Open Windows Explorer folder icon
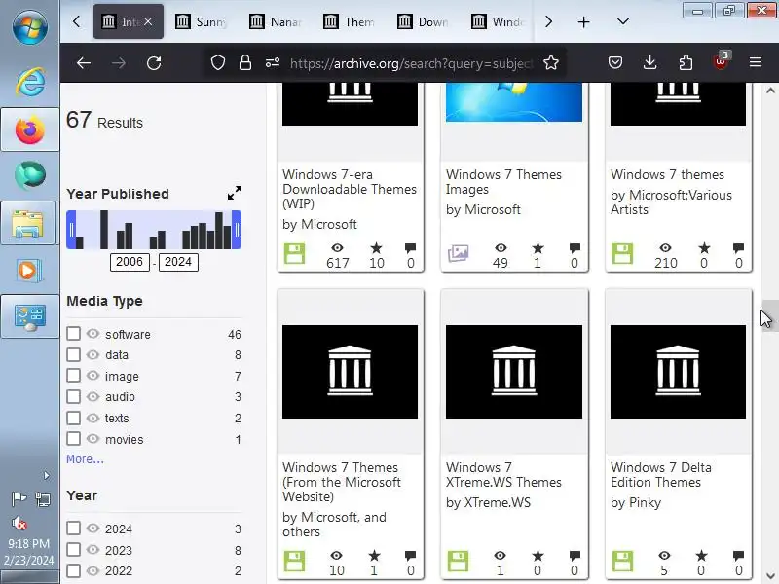The height and width of the screenshot is (584, 779). click(x=28, y=224)
